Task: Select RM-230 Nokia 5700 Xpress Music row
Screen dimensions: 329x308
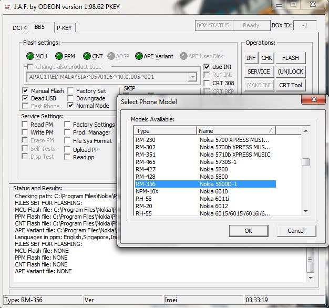Action: pyautogui.click(x=205, y=140)
